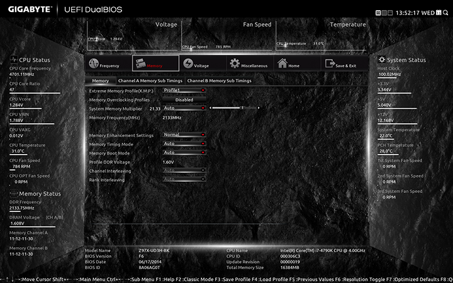Open System Memory Multiplier Auto dropdown

[184, 108]
